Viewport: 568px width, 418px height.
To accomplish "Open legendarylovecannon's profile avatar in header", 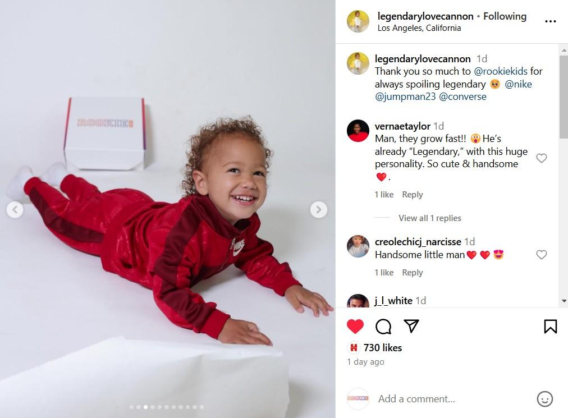I will pos(358,21).
